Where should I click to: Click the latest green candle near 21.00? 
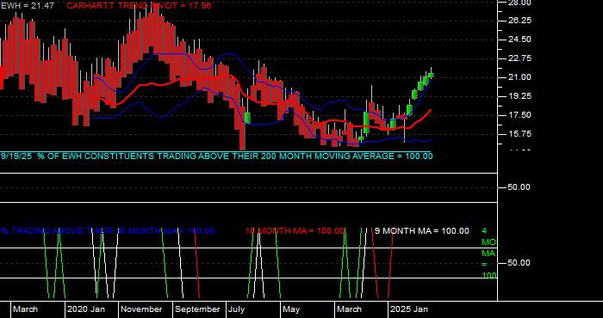pos(431,75)
